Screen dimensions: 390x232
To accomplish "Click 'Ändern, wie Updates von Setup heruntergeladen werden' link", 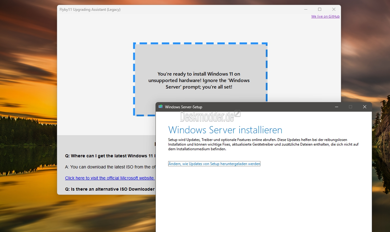I will point(214,164).
